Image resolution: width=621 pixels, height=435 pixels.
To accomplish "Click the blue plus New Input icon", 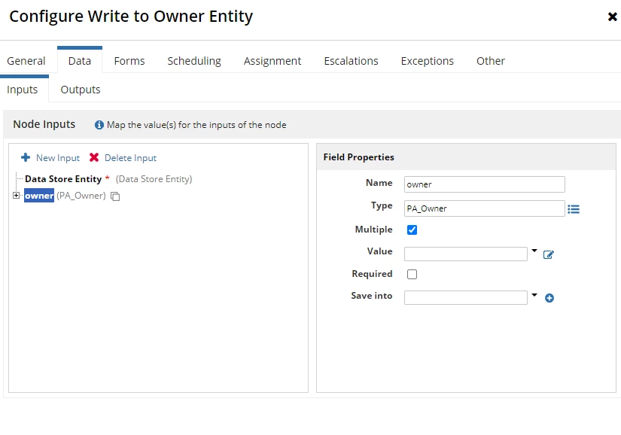I will click(26, 157).
